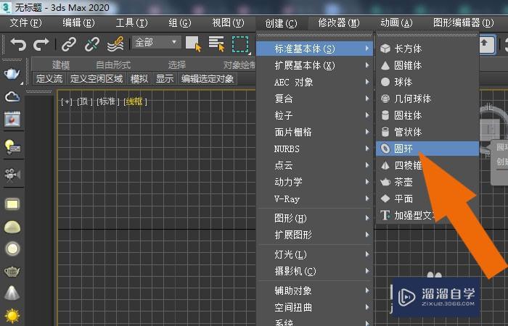Click the 编辑选定对象 button
This screenshot has height=326, width=508.
pyautogui.click(x=208, y=78)
